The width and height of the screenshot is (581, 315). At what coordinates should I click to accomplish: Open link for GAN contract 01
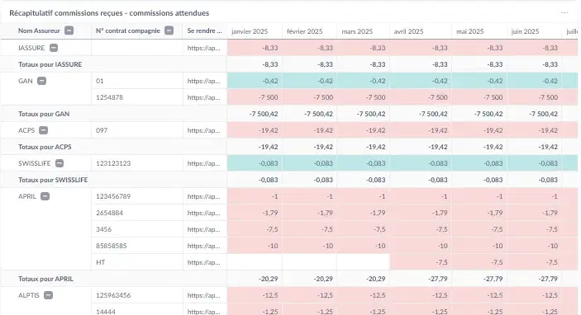[x=203, y=81]
